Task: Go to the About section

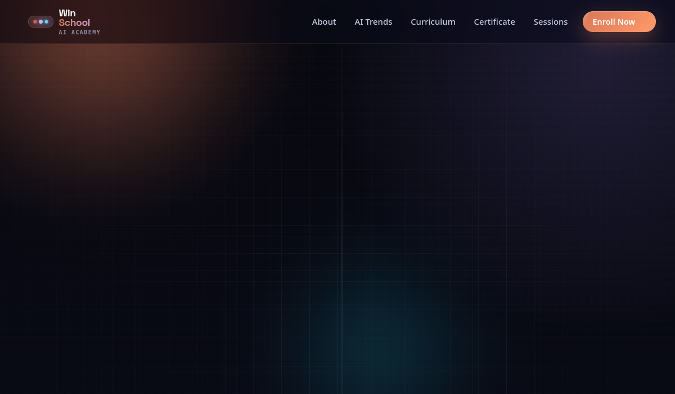Action: click(x=324, y=22)
